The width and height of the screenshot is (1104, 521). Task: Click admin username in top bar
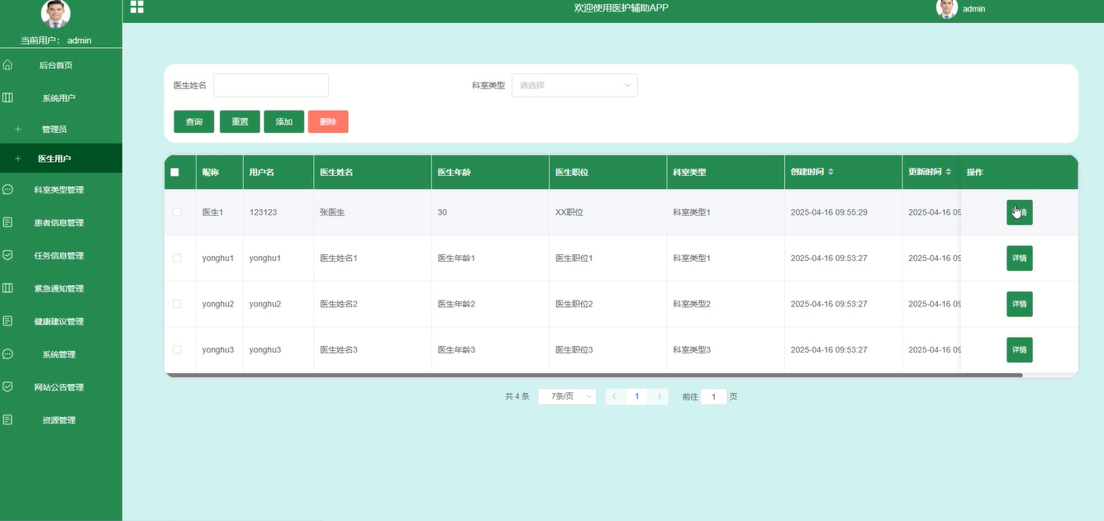[x=974, y=9]
